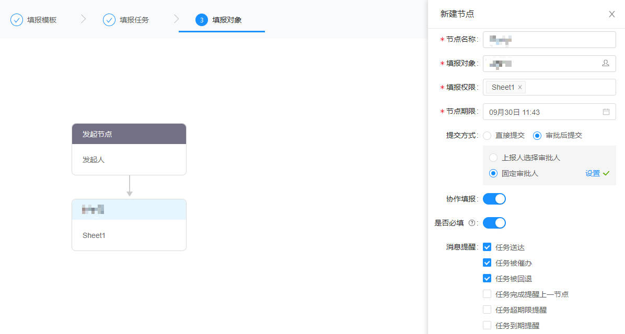625x334 pixels.
Task: Click the checkmark icon on 填报任务 step
Action: [109, 19]
